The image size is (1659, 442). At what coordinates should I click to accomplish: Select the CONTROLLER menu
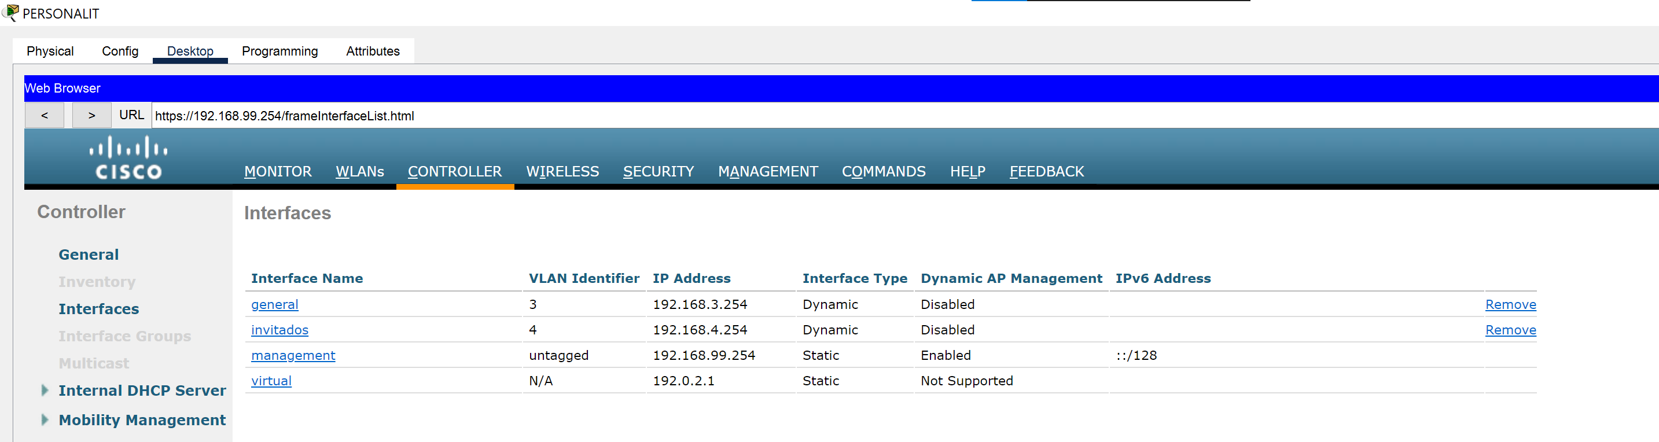click(x=455, y=171)
